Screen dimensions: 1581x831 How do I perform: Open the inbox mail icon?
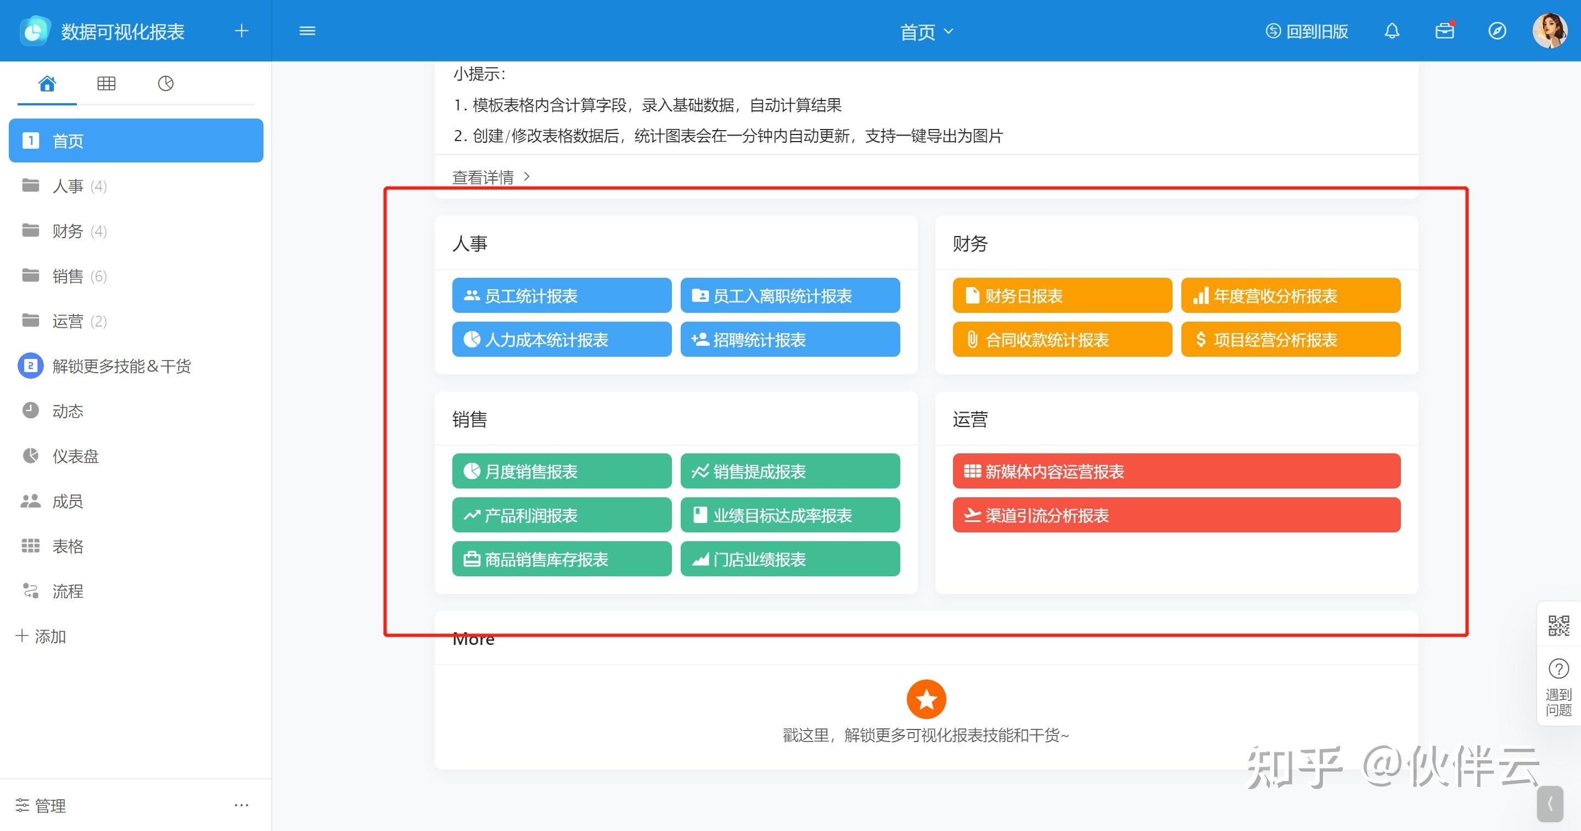pyautogui.click(x=1445, y=31)
